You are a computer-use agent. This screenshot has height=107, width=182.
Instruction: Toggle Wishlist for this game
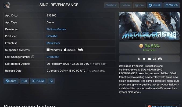point(111,5)
